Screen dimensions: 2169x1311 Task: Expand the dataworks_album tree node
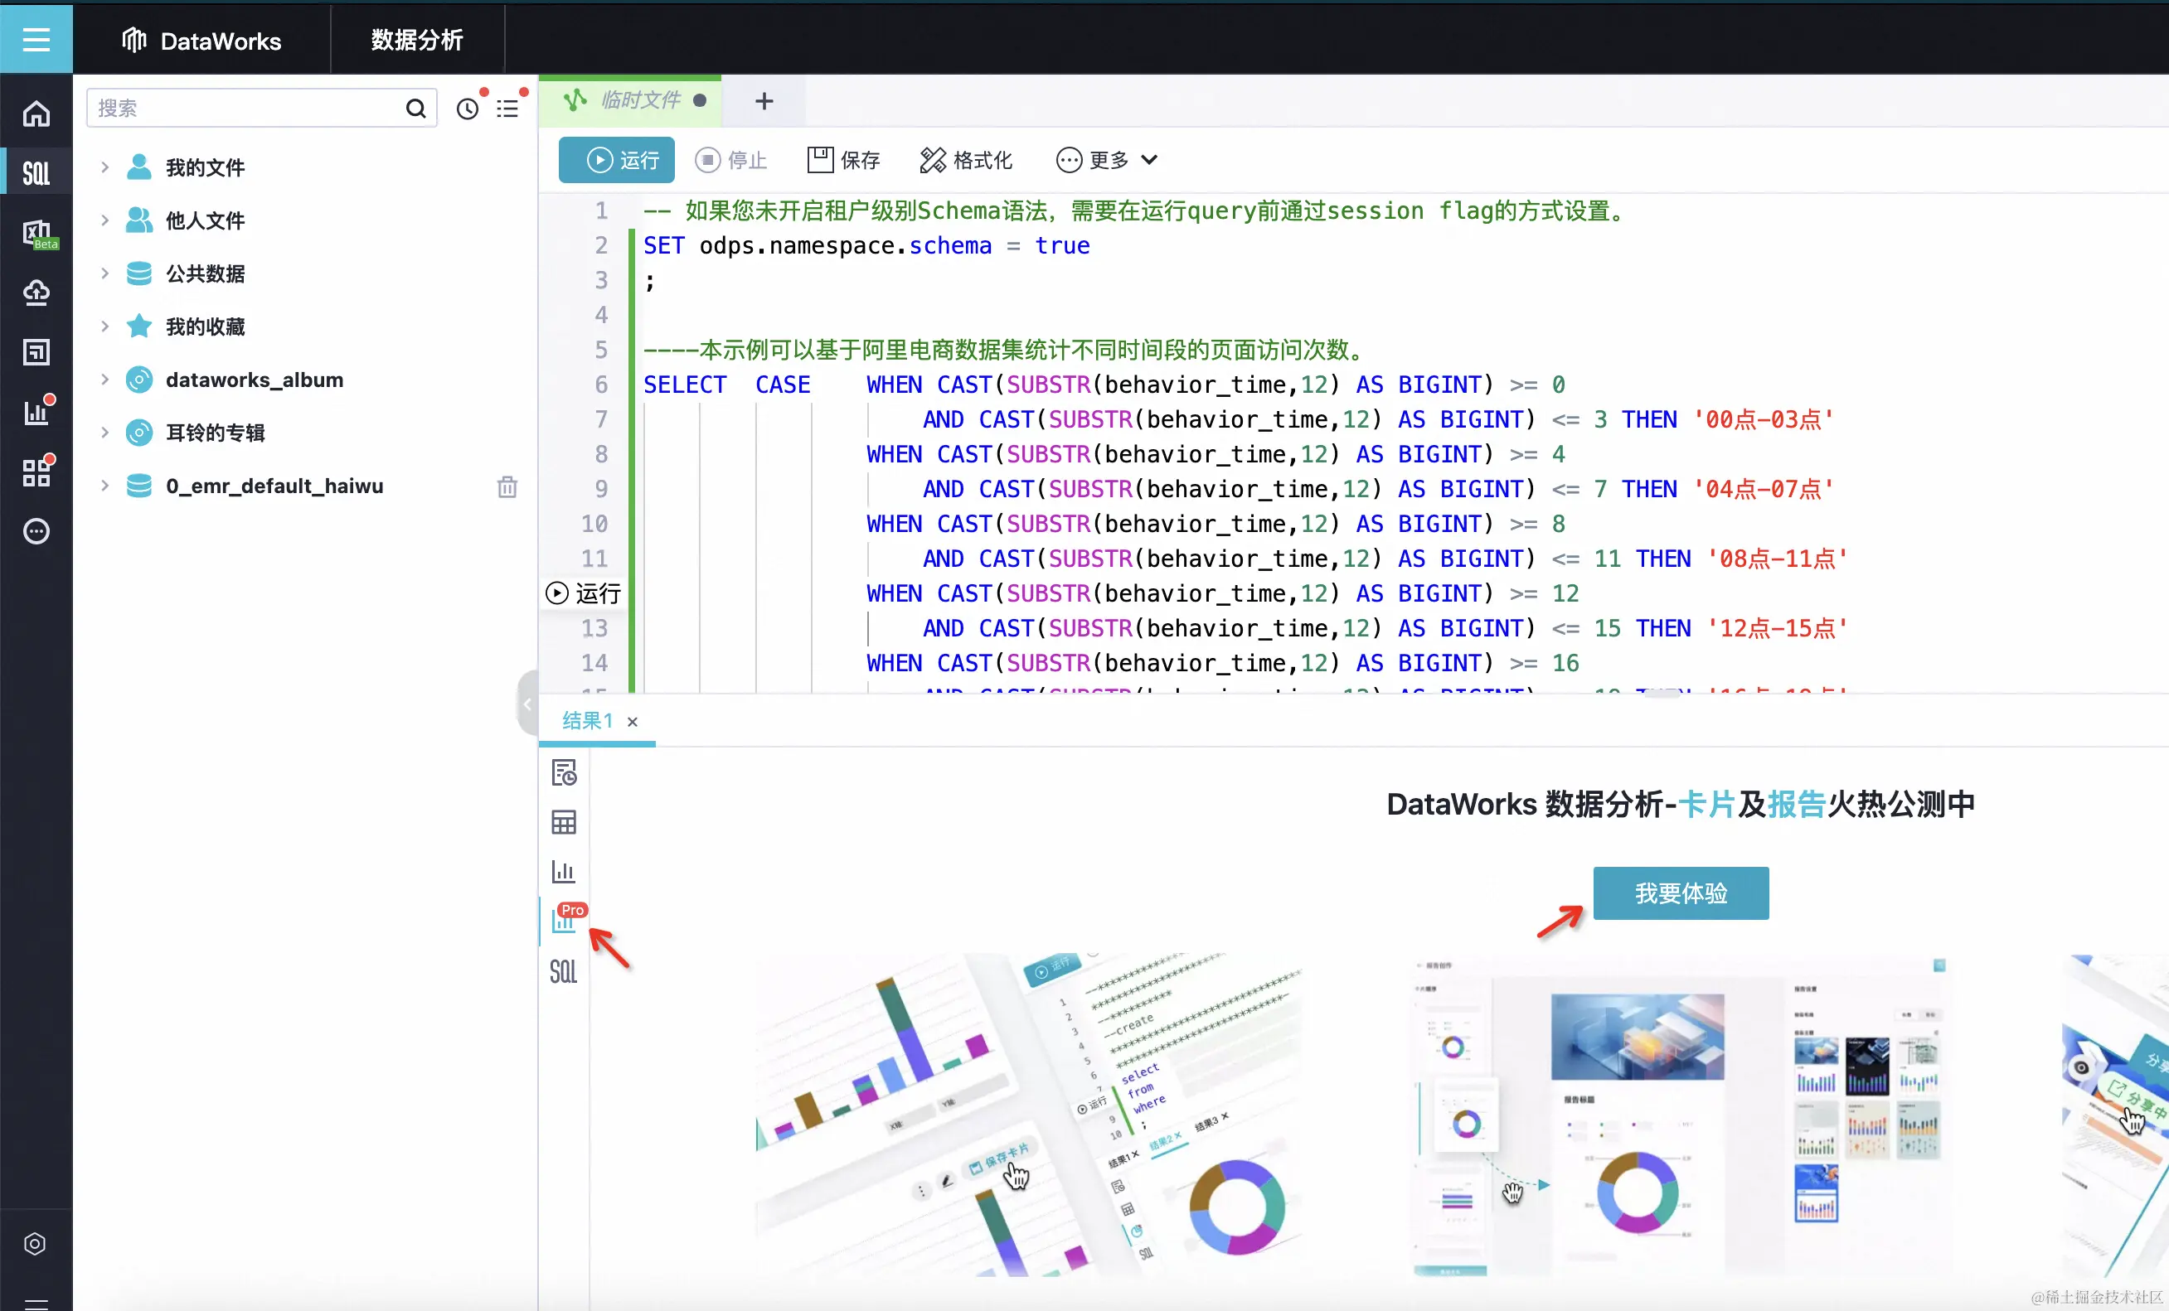tap(104, 380)
